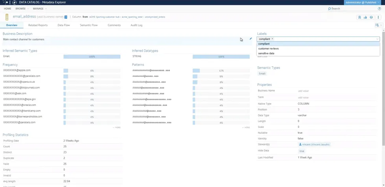Open the three-dot more actions menu
Viewport: 385px width, 187px height.
tap(378, 17)
